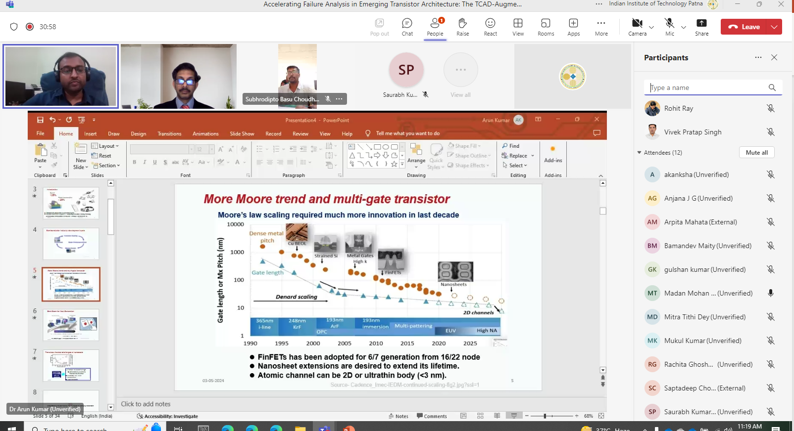Expand the Leave button dropdown arrow
Viewport: 794px width, 431px height.
click(774, 27)
